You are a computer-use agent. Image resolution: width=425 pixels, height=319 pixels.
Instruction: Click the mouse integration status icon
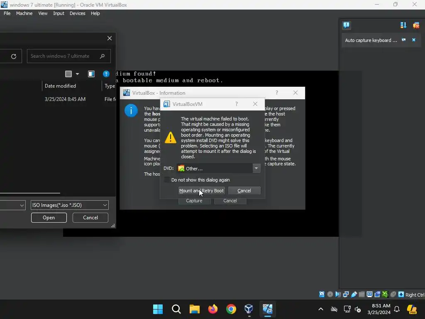click(x=393, y=294)
